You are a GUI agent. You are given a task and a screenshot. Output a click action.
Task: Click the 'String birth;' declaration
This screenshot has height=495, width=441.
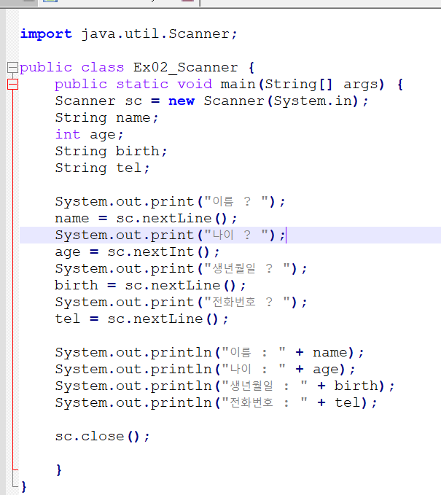[111, 151]
